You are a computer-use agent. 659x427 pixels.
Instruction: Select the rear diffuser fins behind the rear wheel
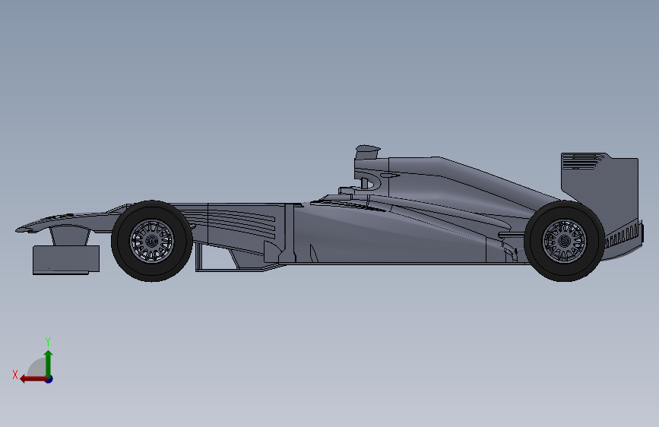tap(624, 236)
